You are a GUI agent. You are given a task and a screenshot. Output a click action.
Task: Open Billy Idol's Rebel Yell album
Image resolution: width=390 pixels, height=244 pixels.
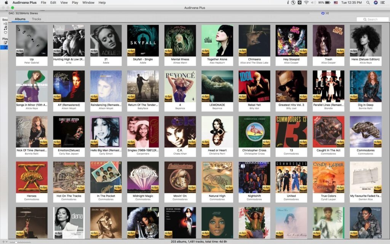coord(254,86)
